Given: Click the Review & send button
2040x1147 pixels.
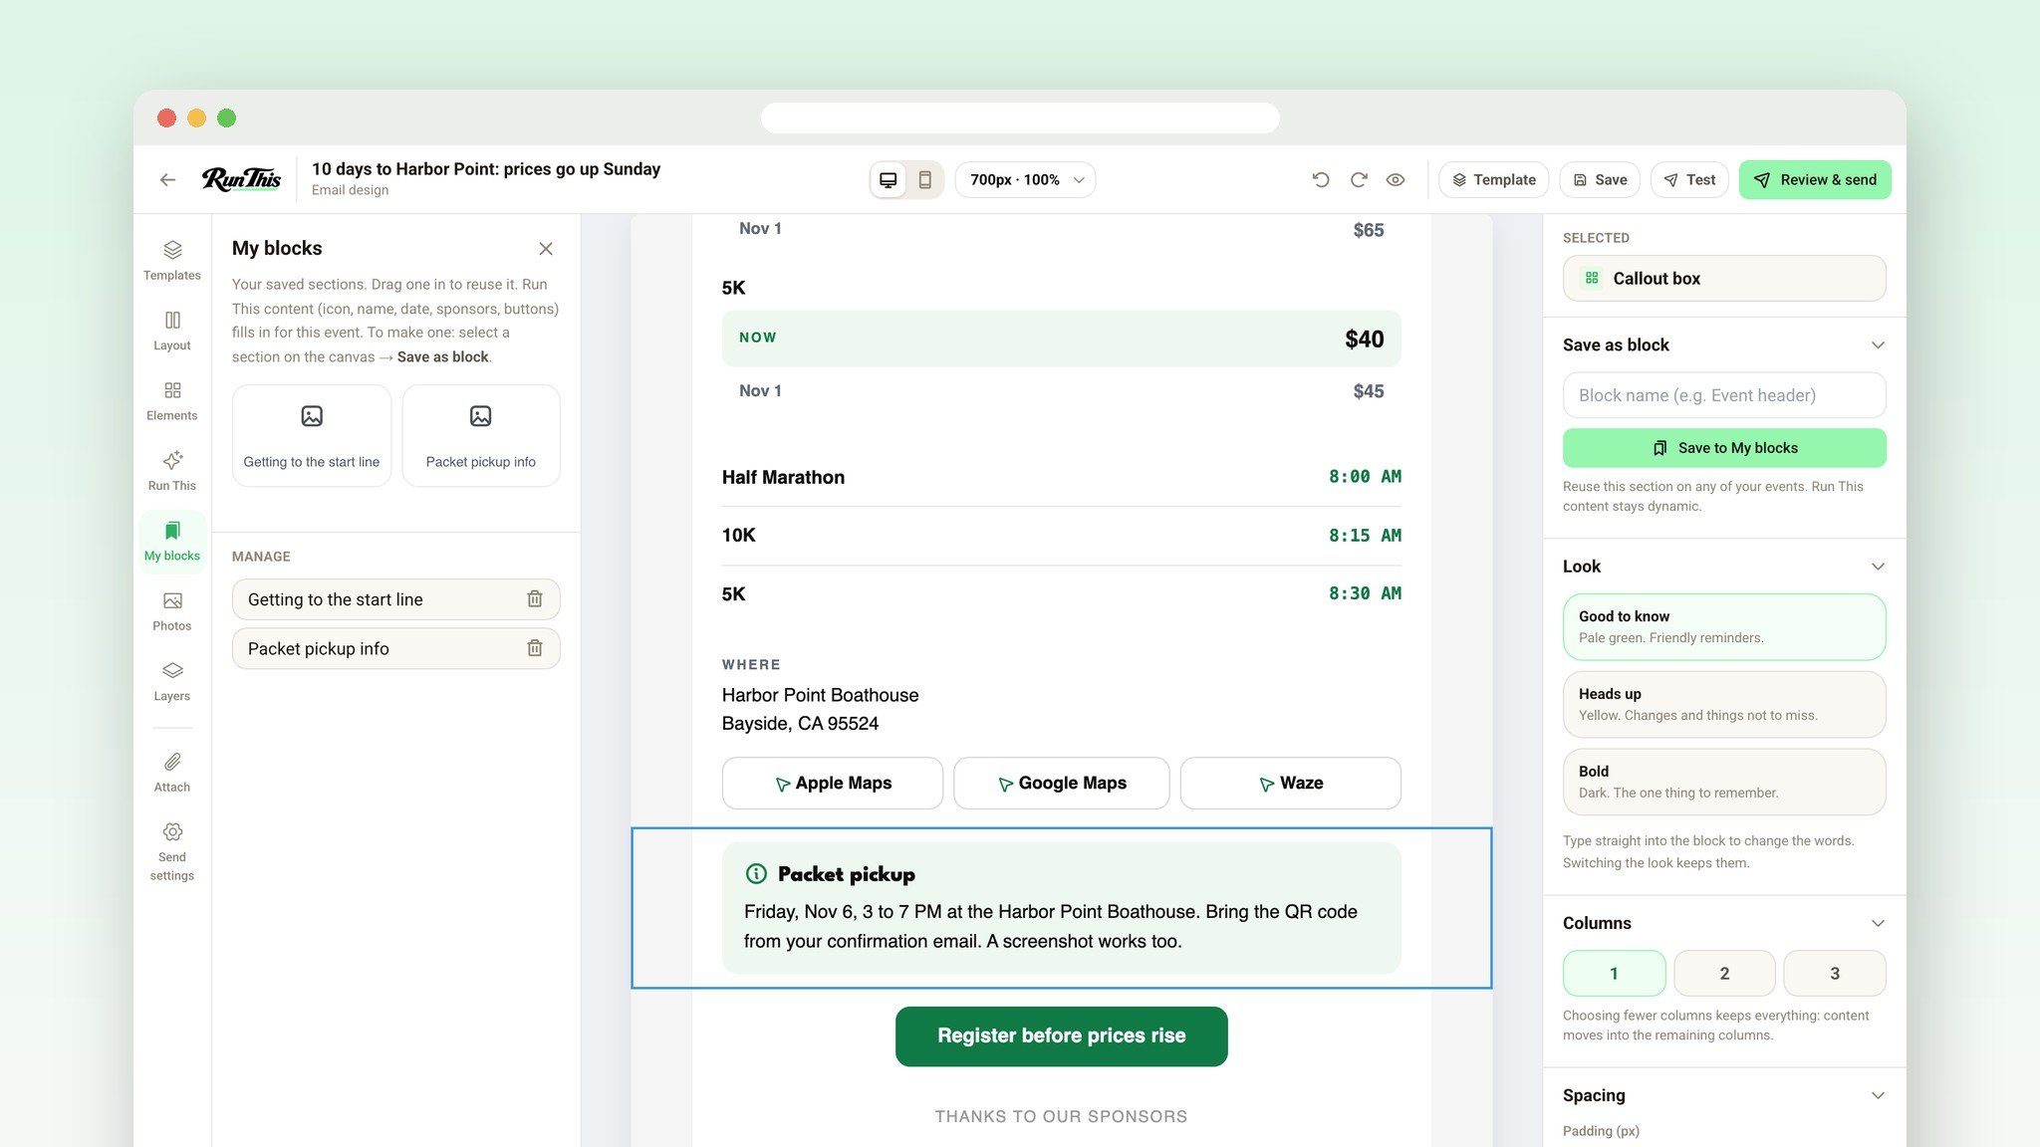Looking at the screenshot, I should pos(1814,180).
